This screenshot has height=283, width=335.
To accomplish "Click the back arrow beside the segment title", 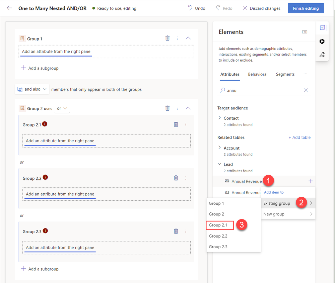I will (x=9, y=8).
